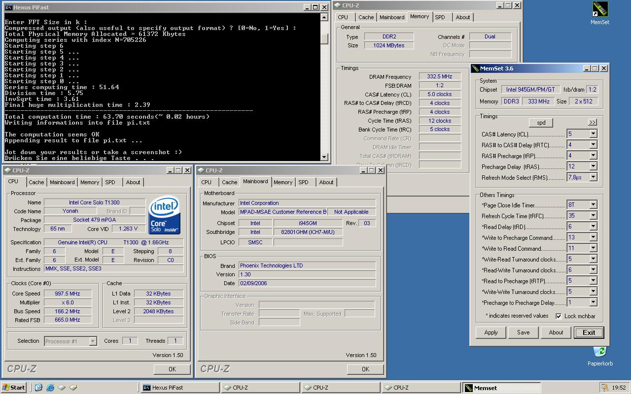Open the MemSet desktop shortcut icon

(600, 9)
